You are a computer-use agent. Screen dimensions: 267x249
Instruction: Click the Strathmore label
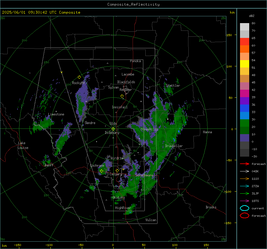point(144,175)
